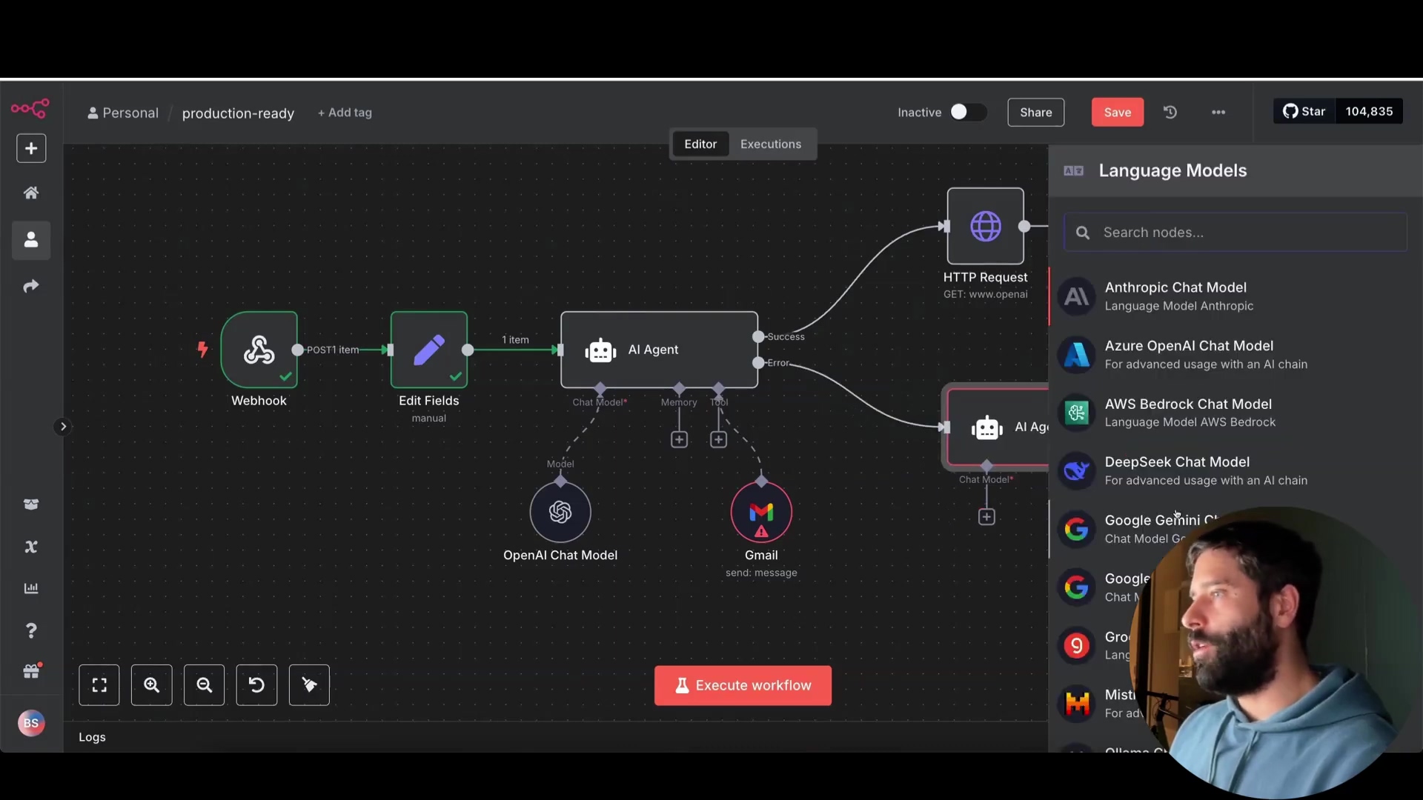The height and width of the screenshot is (800, 1423).
Task: Click the red Save button
Action: (1117, 112)
